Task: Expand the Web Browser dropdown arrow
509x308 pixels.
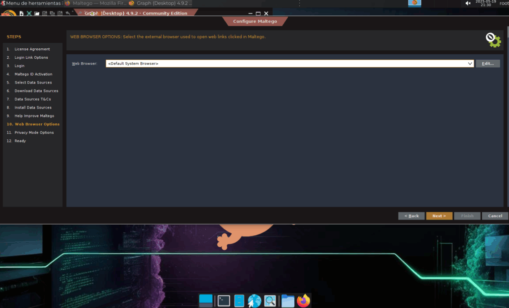Action: 470,64
